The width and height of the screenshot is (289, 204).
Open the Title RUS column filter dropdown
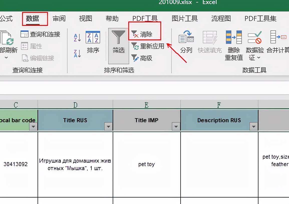108,126
